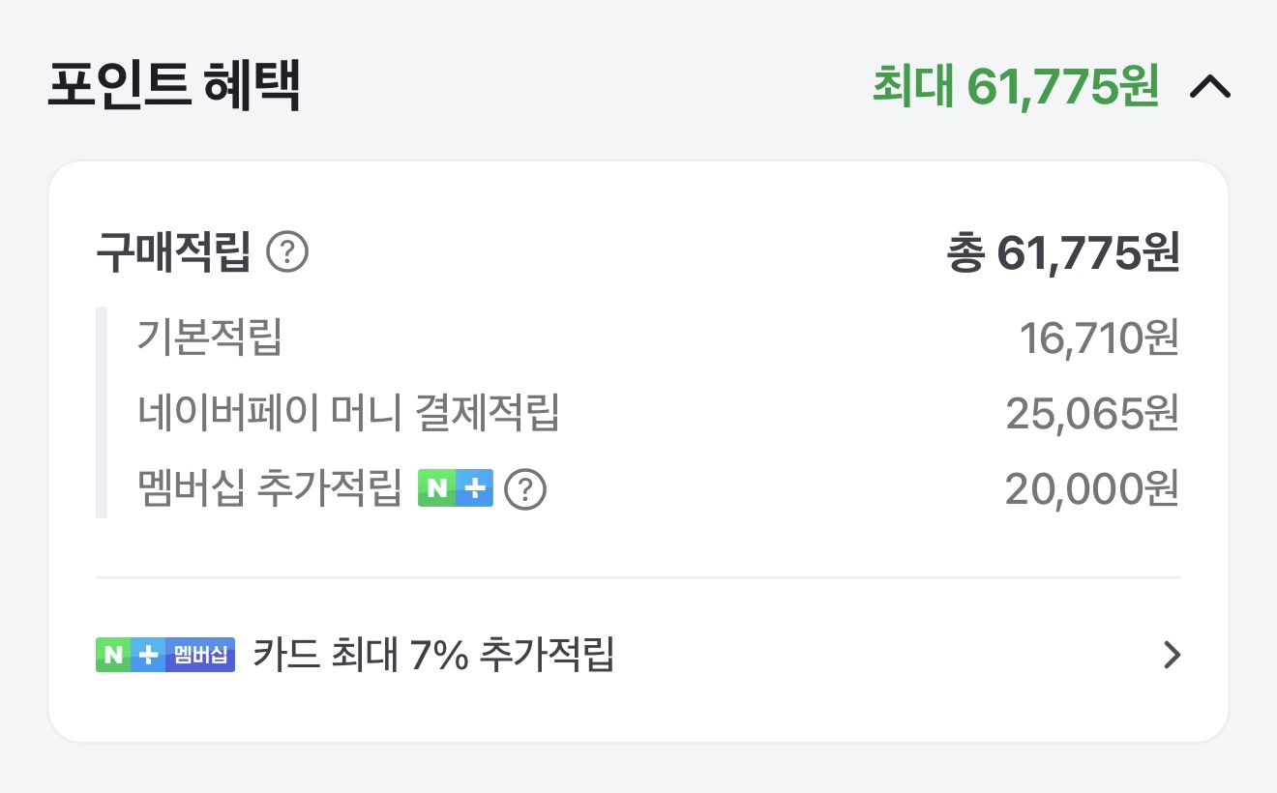Click the 20,000원 amount
Viewport: 1277px width, 793px height.
pos(1091,489)
